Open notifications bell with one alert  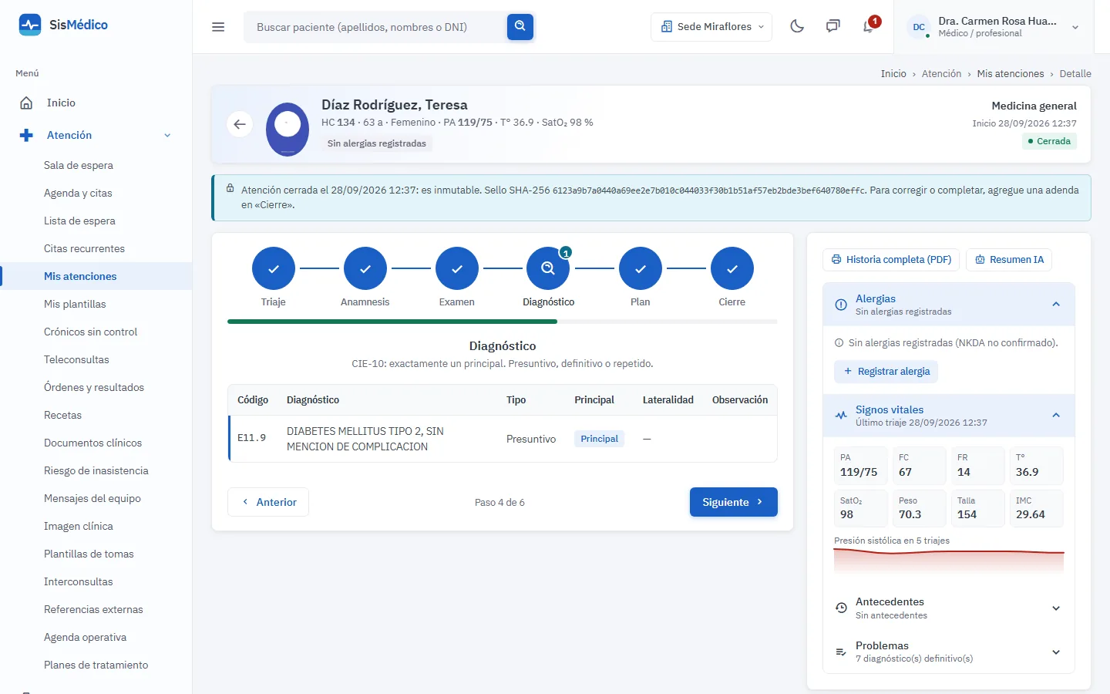tap(869, 26)
